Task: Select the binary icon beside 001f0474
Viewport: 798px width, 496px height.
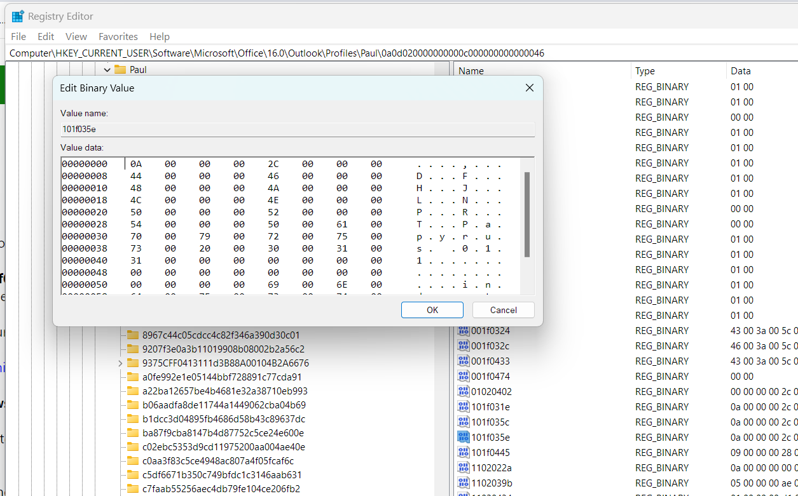Action: (464, 376)
